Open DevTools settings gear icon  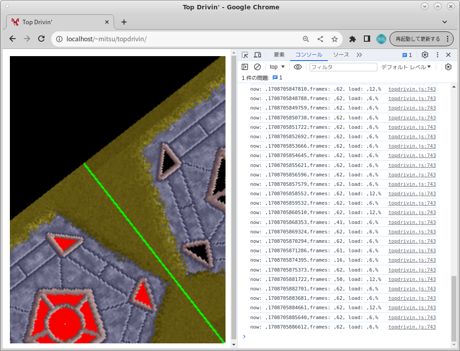425,55
